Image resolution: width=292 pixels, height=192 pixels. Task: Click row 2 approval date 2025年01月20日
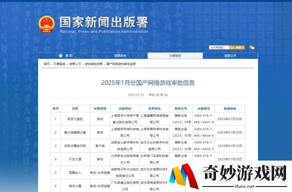[x=230, y=132]
